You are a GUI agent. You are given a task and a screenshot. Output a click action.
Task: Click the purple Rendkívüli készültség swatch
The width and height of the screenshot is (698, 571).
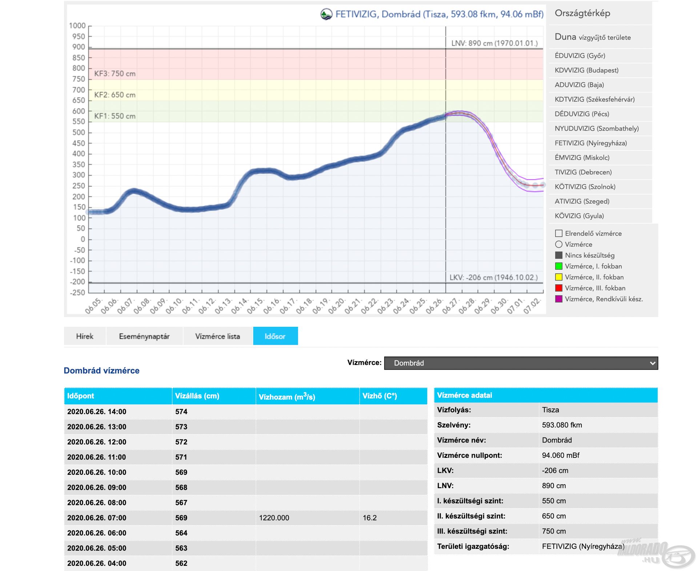tap(559, 299)
